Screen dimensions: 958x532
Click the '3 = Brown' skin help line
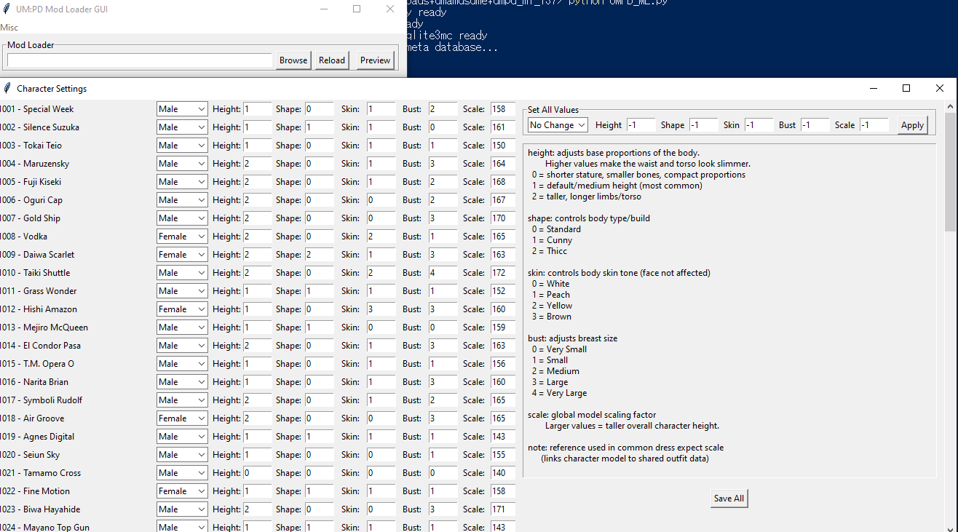(x=552, y=317)
